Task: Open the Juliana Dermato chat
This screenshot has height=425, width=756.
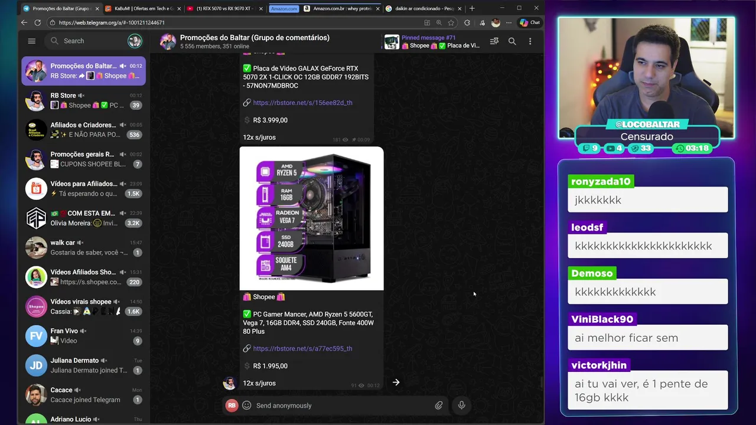Action: pyautogui.click(x=84, y=365)
